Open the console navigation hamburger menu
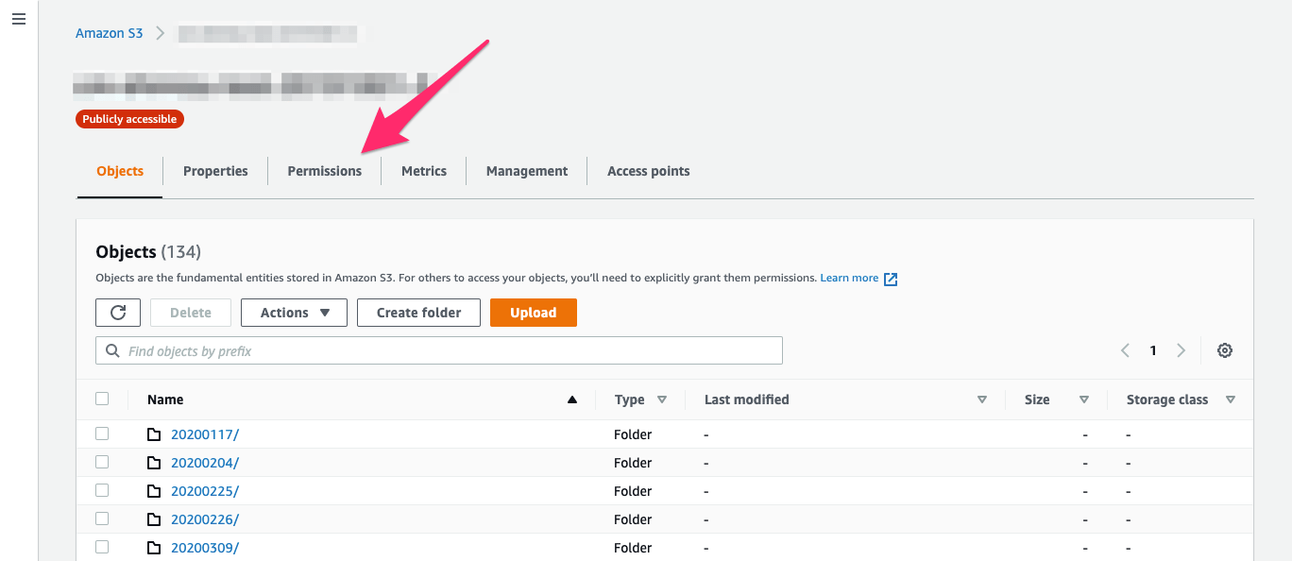Viewport: 1292px width, 561px height. (x=18, y=18)
